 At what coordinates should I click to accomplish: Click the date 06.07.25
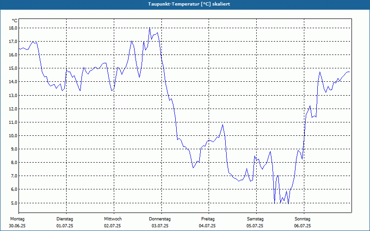[x=302, y=226]
